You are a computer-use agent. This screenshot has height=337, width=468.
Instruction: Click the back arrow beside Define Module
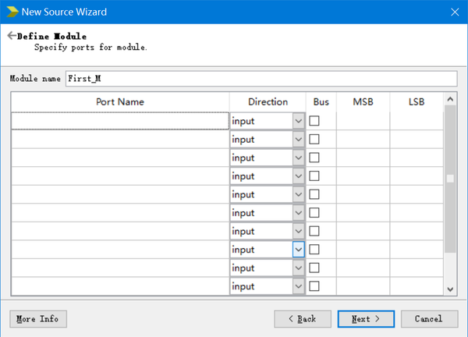[x=11, y=36]
